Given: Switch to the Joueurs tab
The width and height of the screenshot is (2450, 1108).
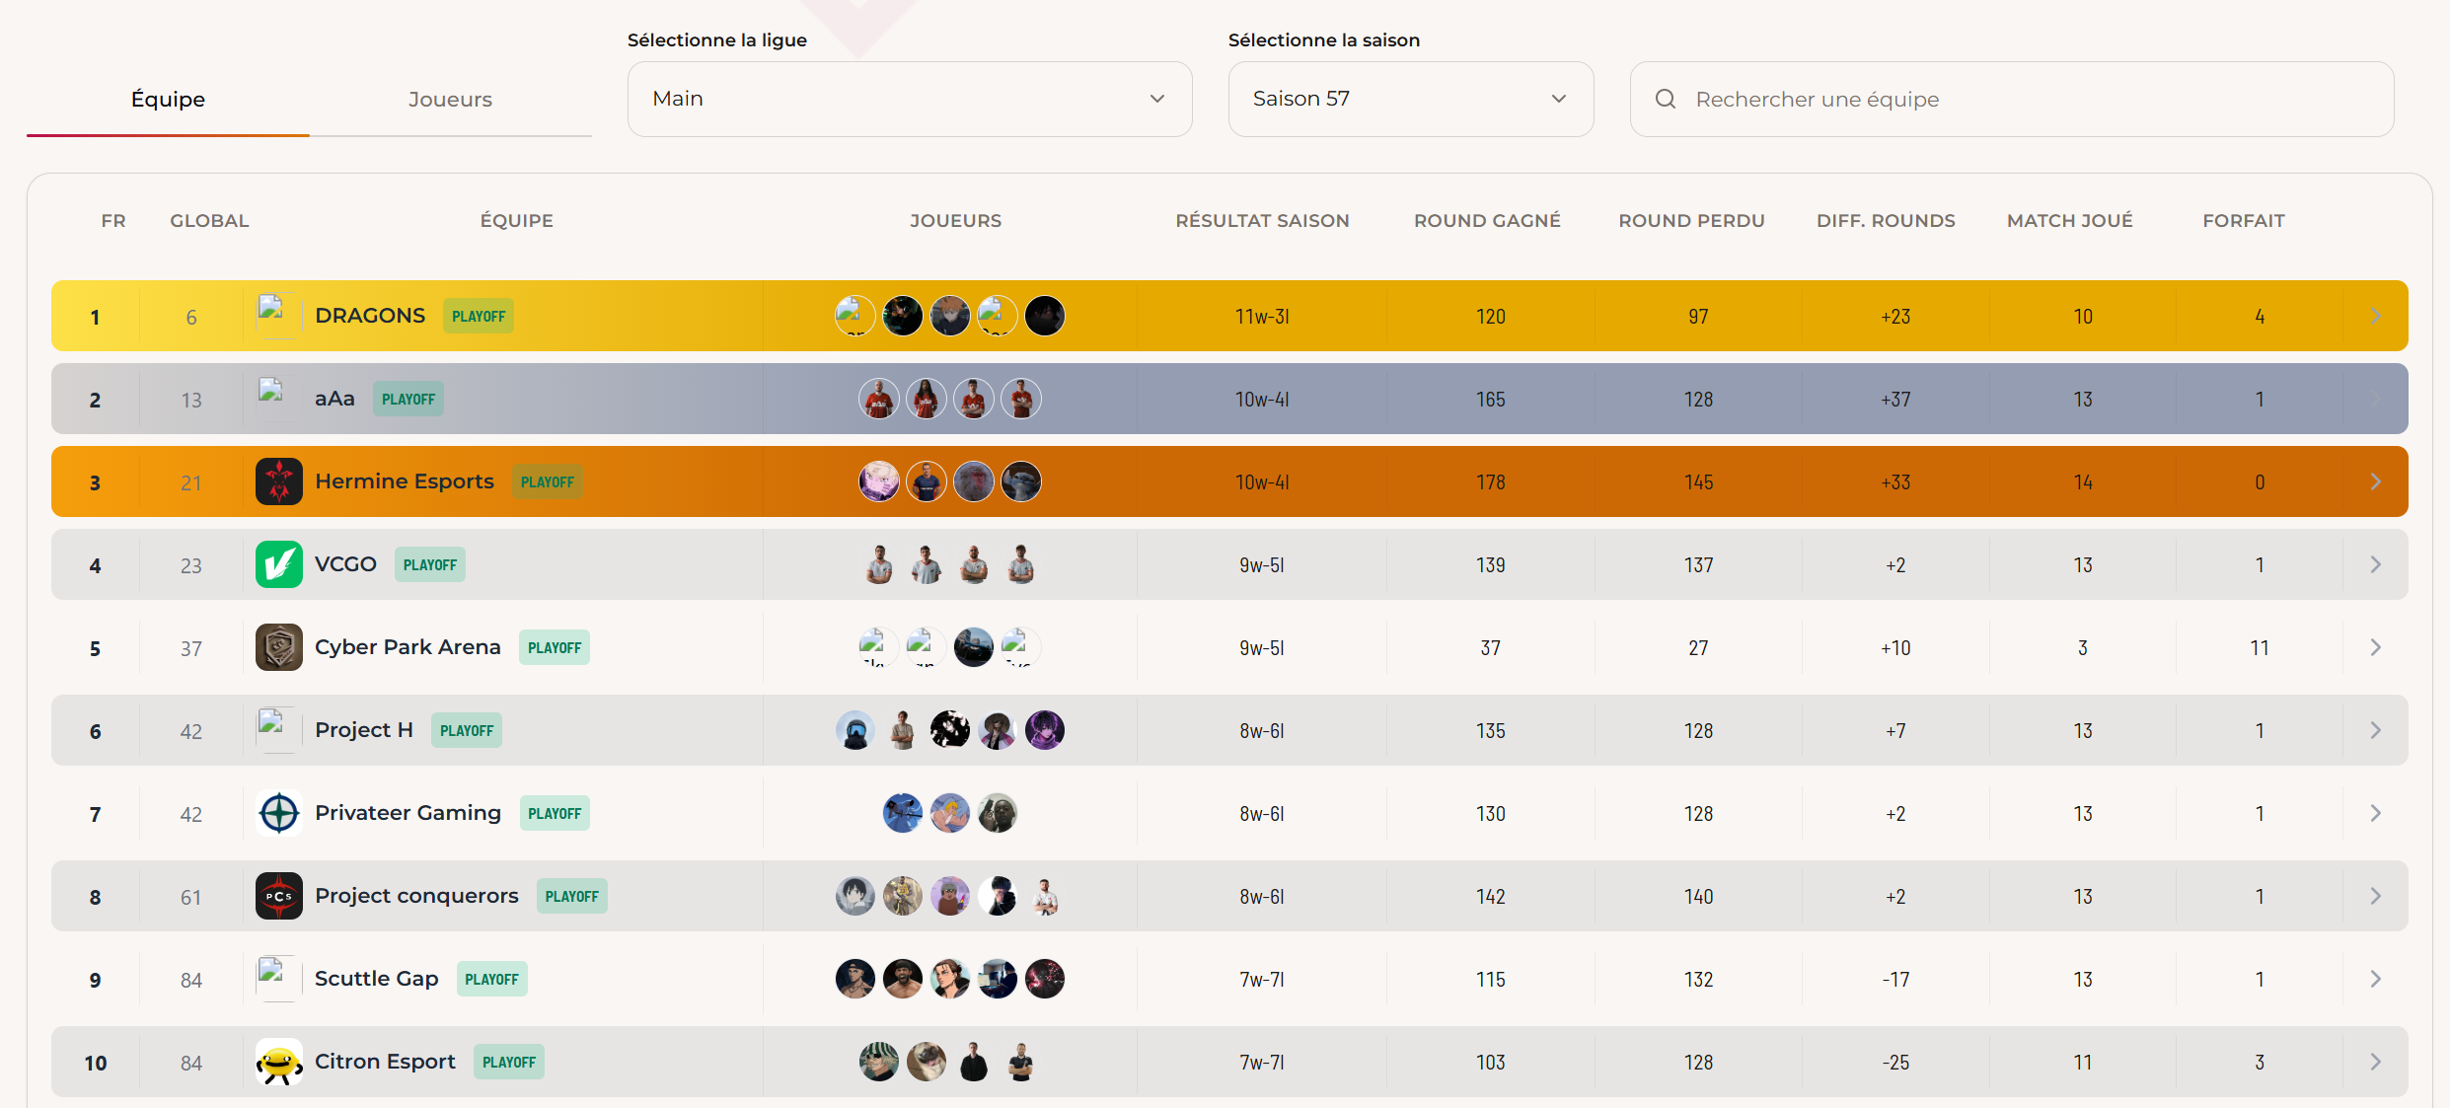Looking at the screenshot, I should coord(450,100).
